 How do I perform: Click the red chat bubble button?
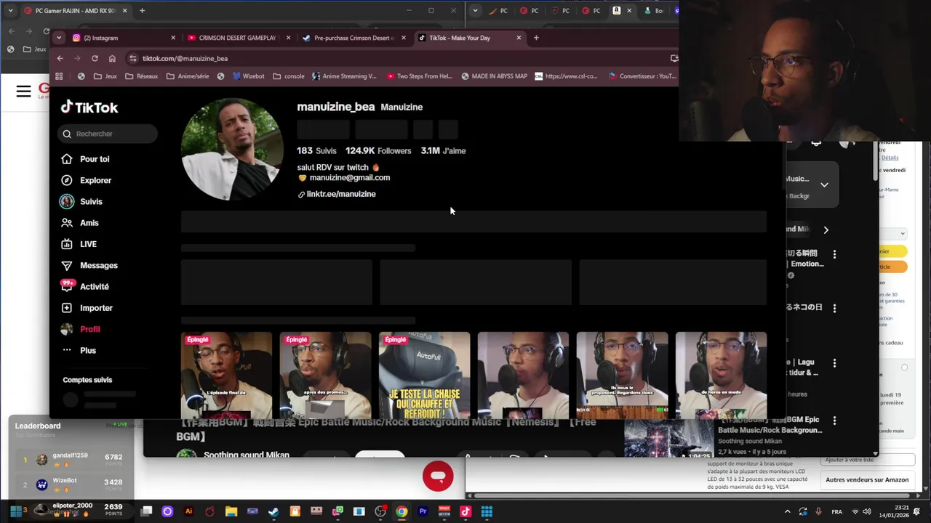coord(438,477)
